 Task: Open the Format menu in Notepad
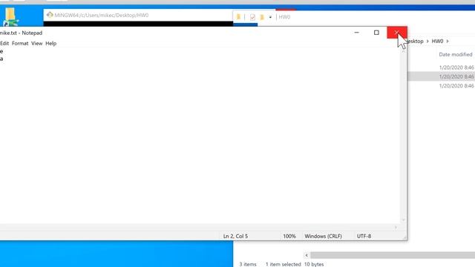(20, 43)
